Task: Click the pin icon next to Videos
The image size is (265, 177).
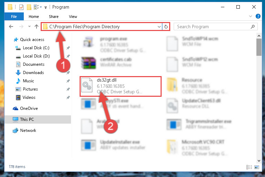Action: (68, 97)
